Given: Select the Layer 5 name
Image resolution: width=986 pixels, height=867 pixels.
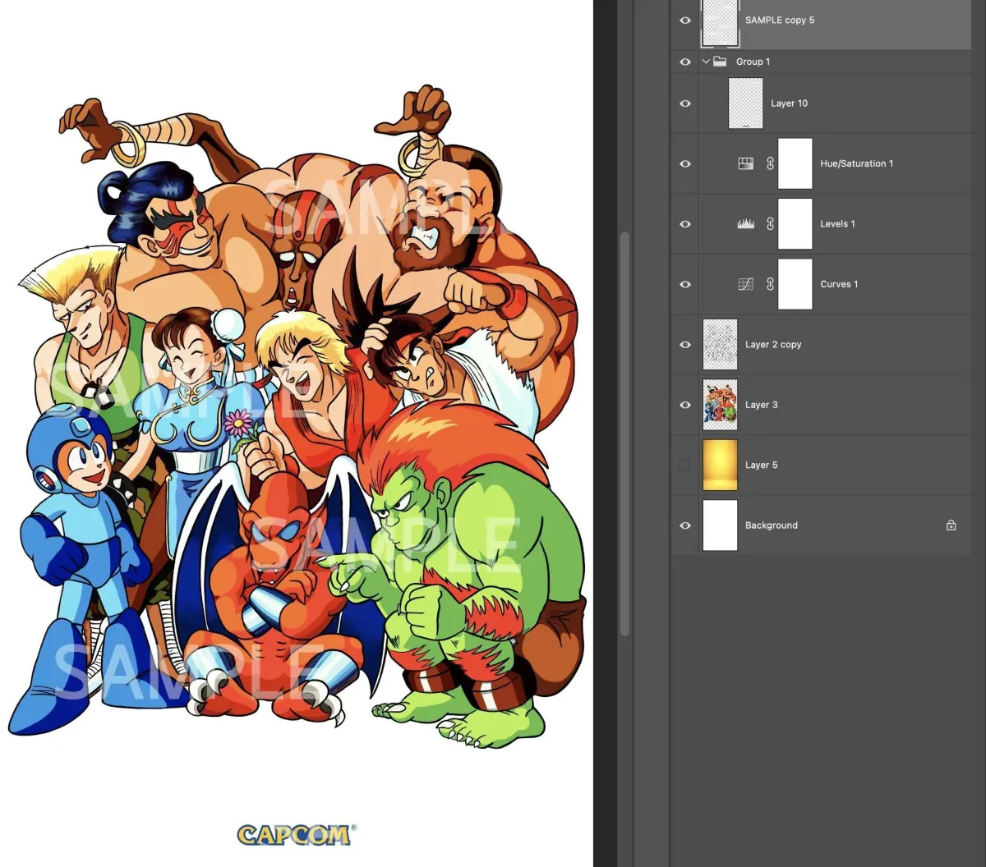Looking at the screenshot, I should (761, 466).
